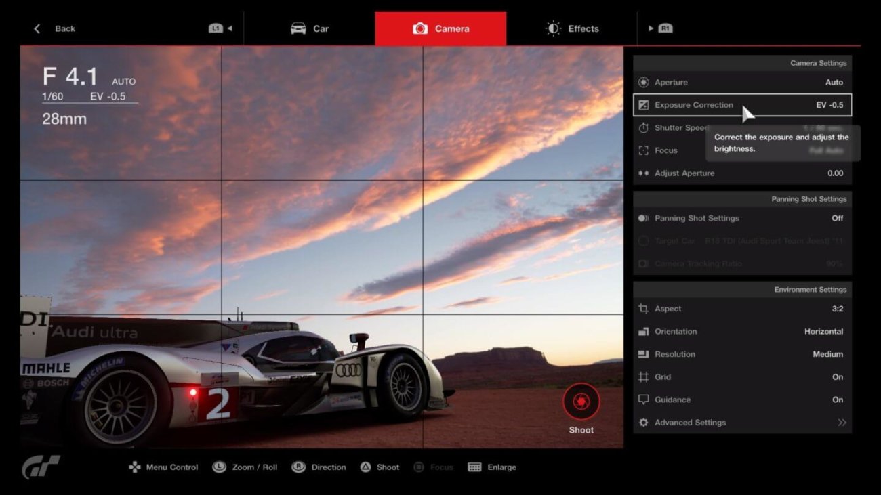881x495 pixels.
Task: Open Advanced Settings via the gear icon
Action: pyautogui.click(x=642, y=422)
